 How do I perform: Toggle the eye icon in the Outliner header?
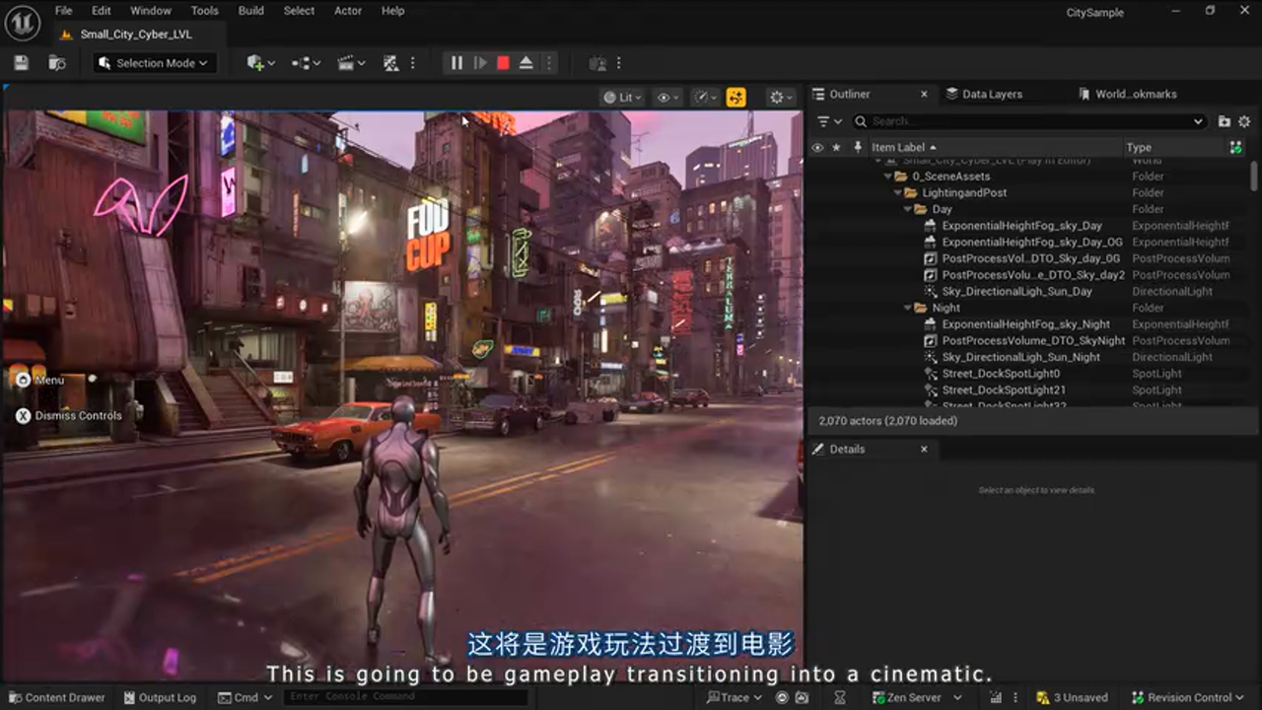click(817, 146)
